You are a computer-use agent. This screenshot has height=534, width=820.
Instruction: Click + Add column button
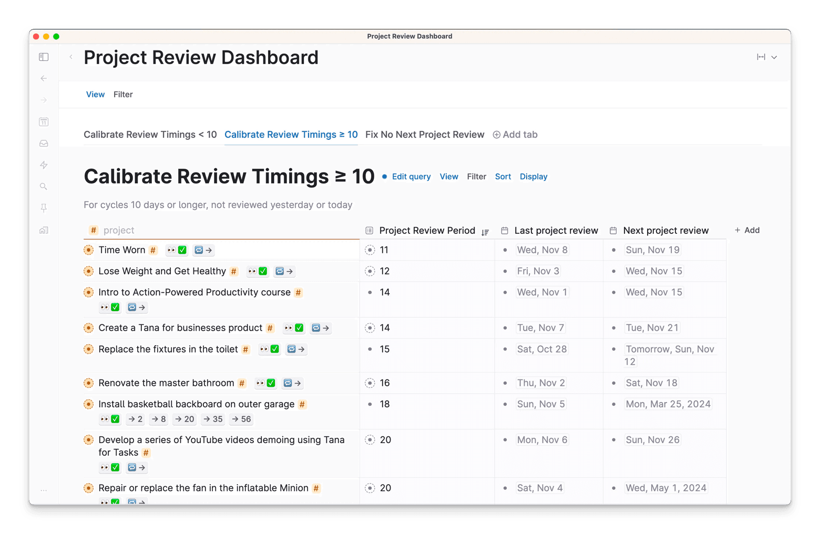tap(747, 230)
